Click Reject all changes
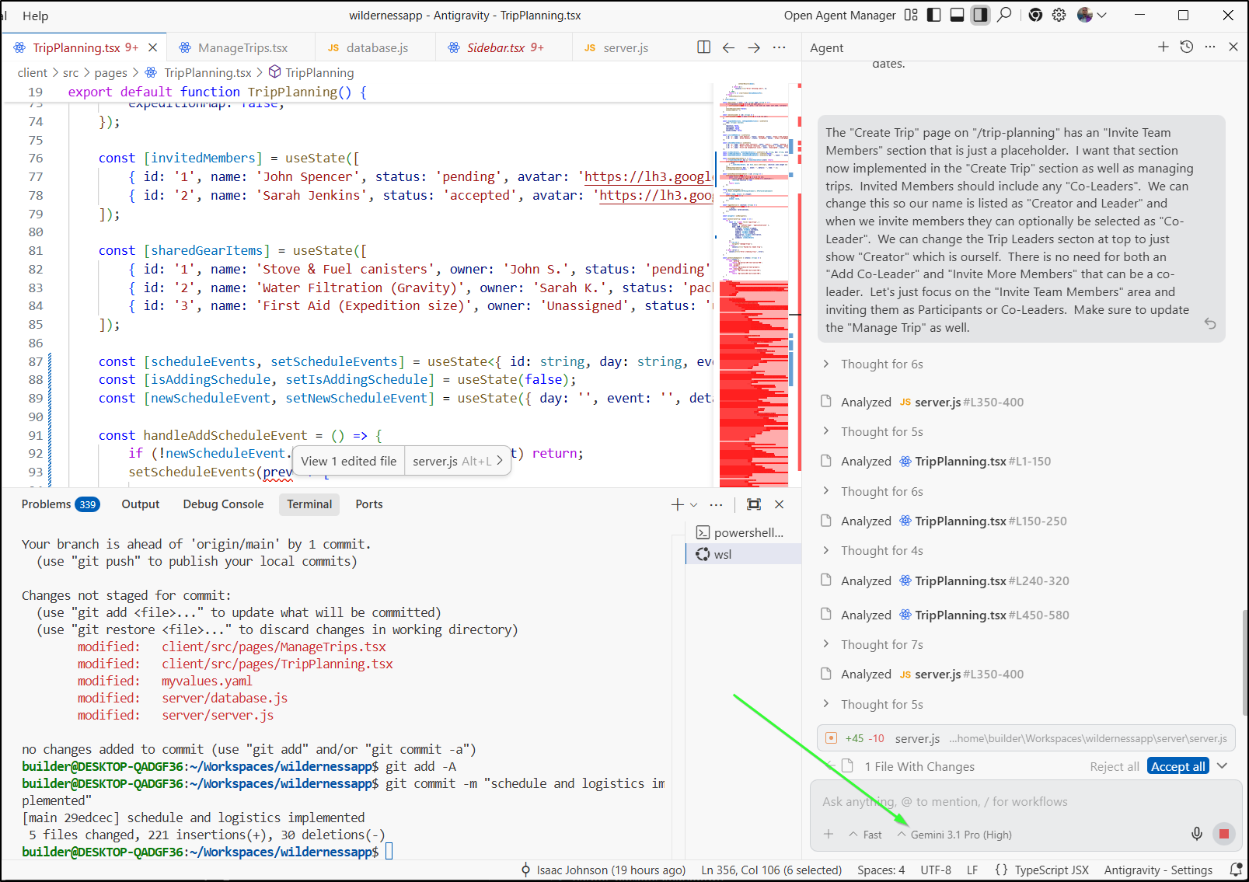Viewport: 1249px width, 882px height. point(1114,767)
